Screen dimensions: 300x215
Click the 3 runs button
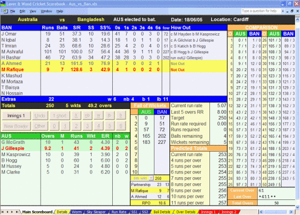[87, 126]
